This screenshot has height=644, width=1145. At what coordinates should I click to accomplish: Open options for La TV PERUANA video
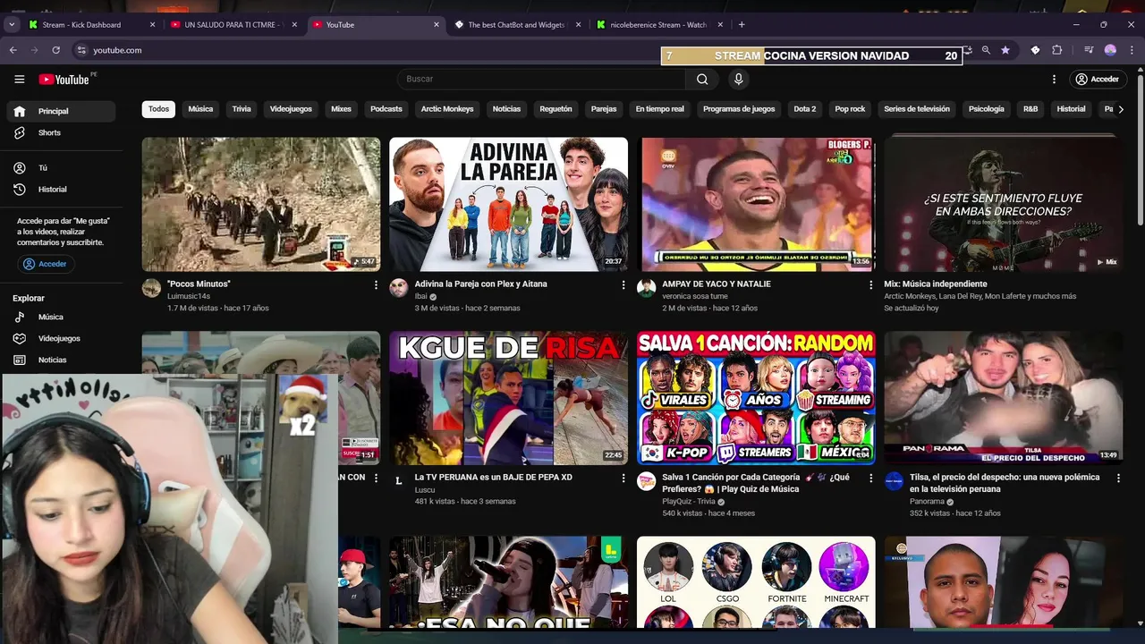pyautogui.click(x=623, y=479)
